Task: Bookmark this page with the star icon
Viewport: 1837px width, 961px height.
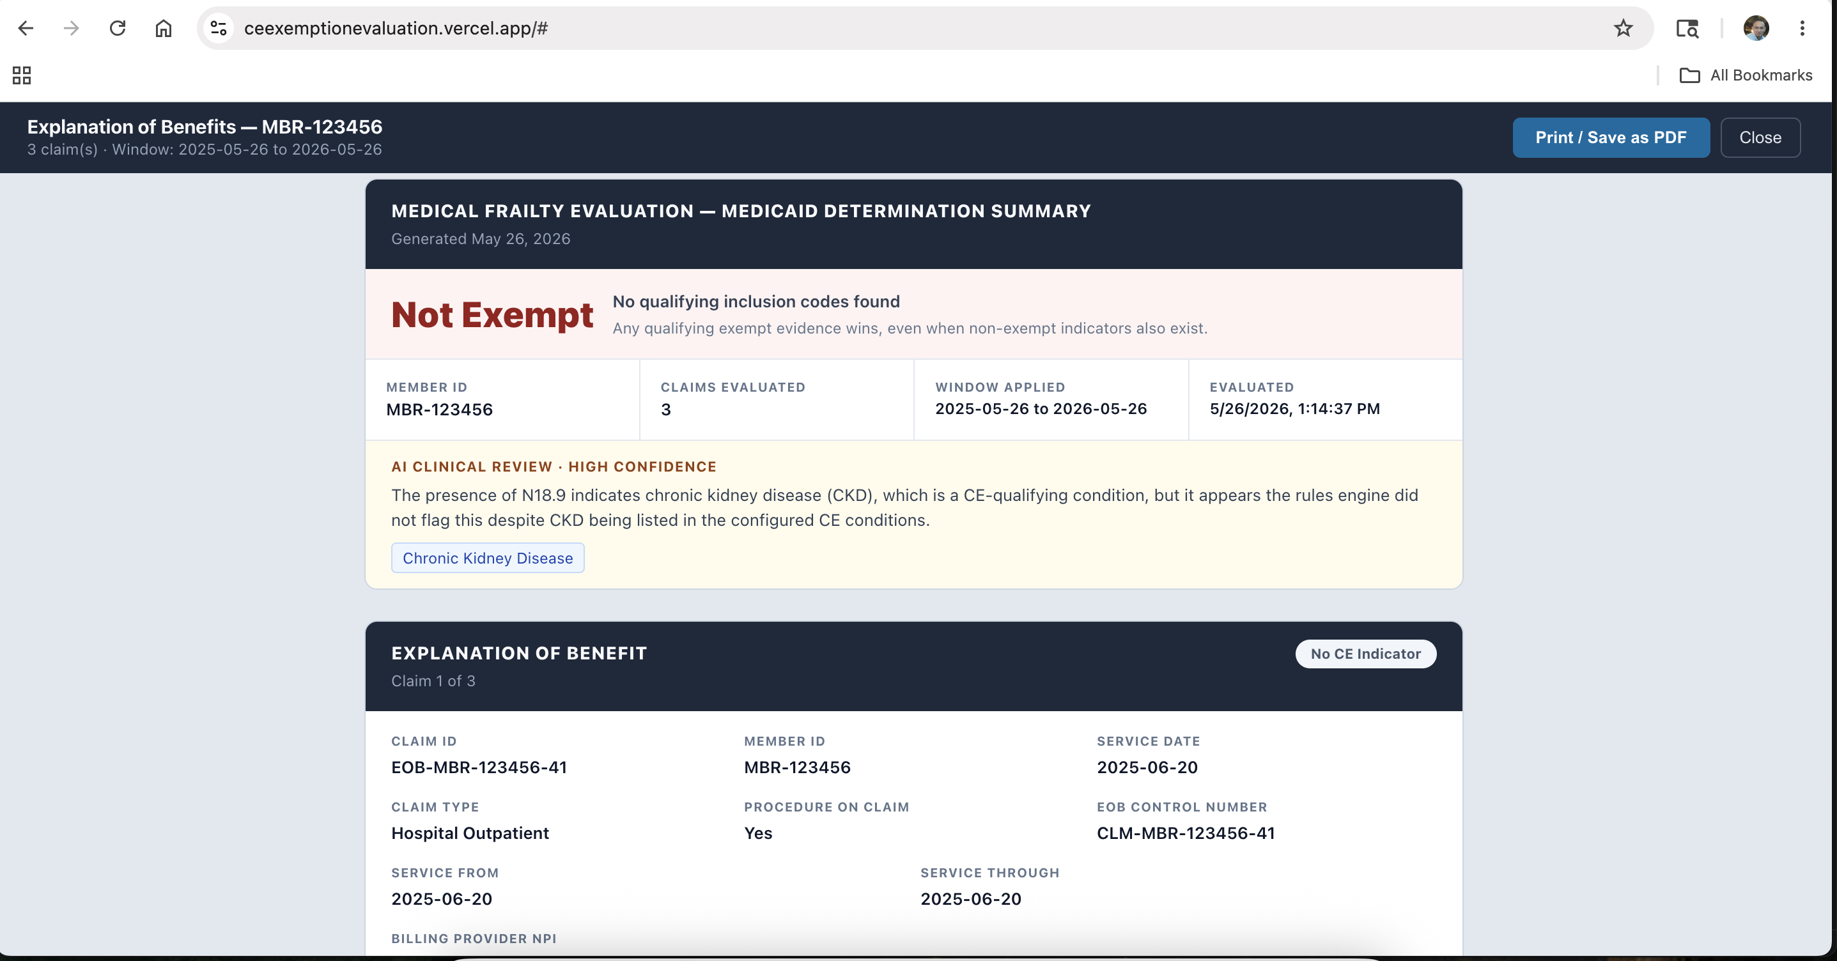Action: pyautogui.click(x=1623, y=29)
